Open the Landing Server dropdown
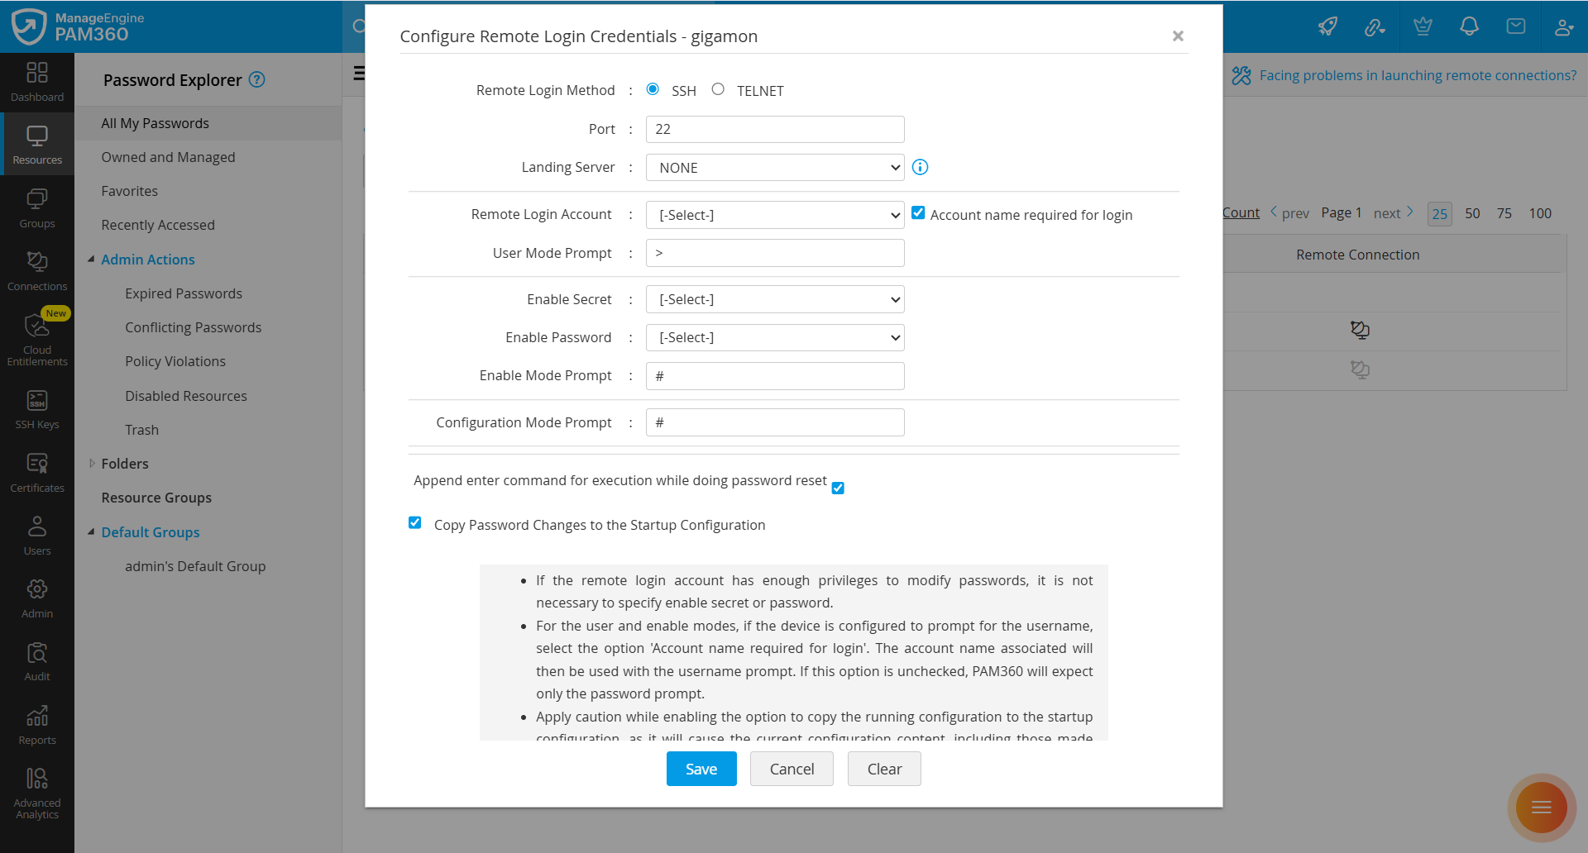Screen dimensions: 1588x853 click(x=774, y=167)
